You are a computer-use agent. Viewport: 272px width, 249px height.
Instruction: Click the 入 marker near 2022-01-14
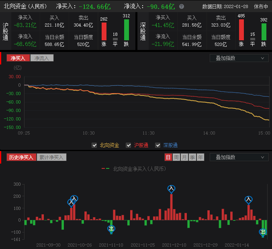pyautogui.click(x=249, y=199)
